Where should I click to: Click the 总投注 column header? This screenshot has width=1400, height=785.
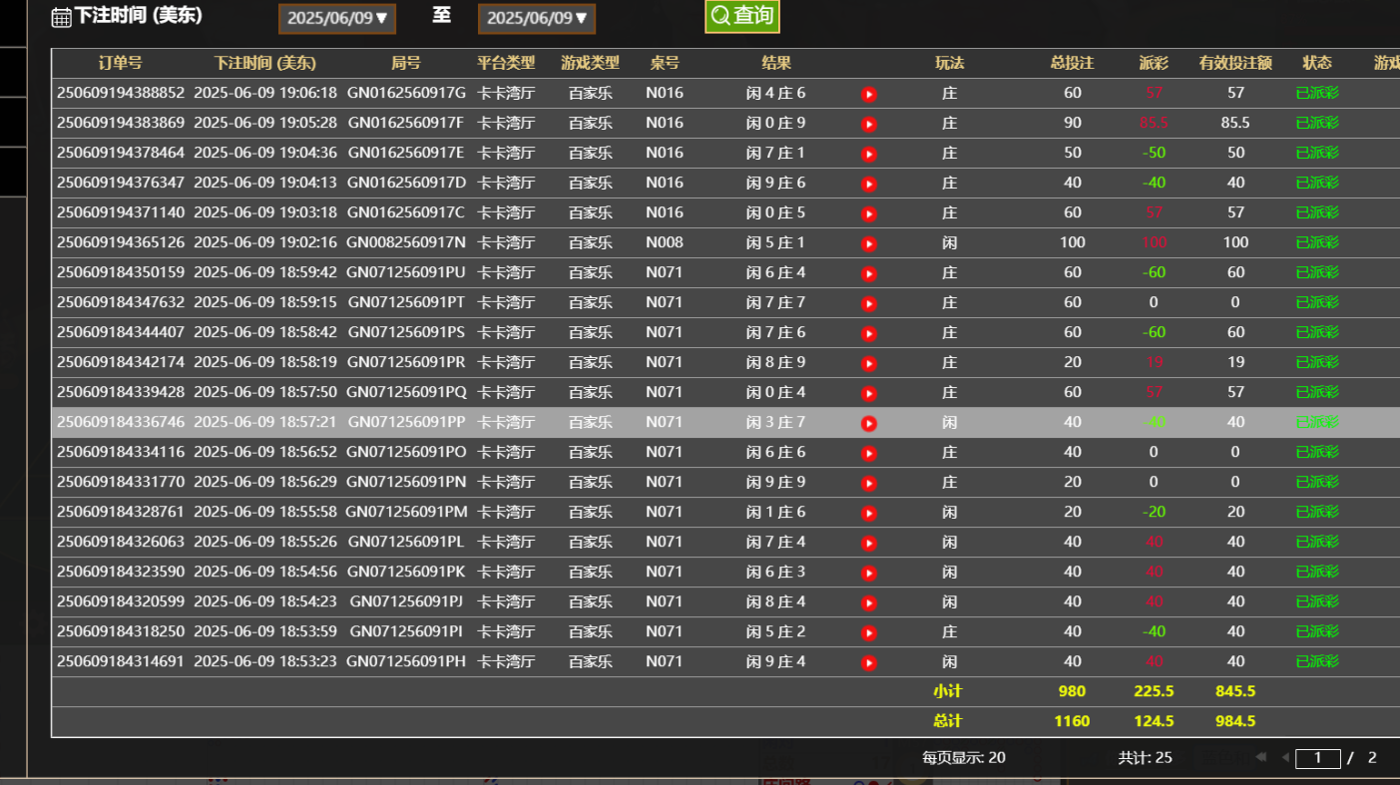1072,63
